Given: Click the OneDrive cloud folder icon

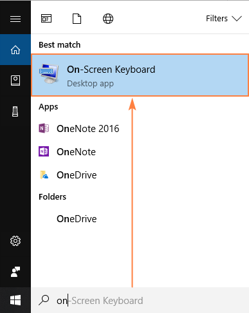Looking at the screenshot, I should [x=44, y=175].
